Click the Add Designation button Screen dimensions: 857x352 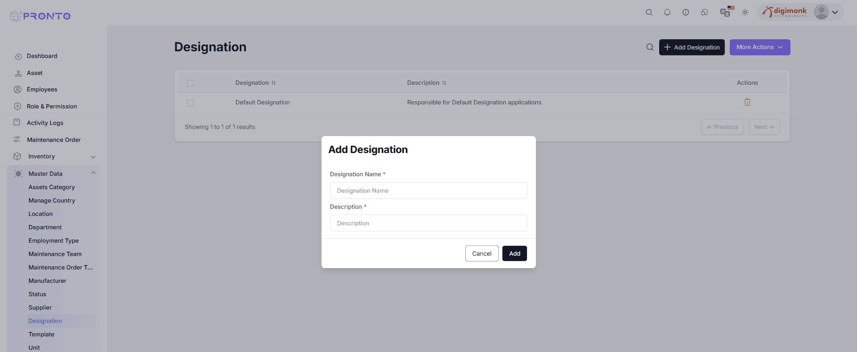(x=692, y=47)
